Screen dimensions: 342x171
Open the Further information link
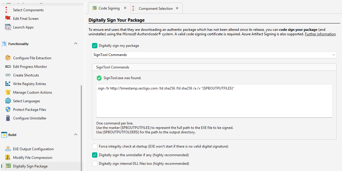pyautogui.click(x=320, y=34)
